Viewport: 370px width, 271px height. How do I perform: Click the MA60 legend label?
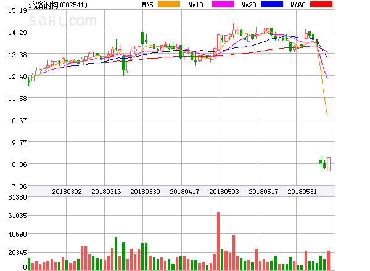pos(298,5)
